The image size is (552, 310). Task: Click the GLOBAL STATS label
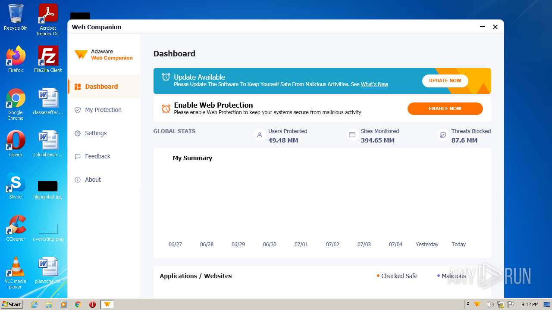coord(174,131)
